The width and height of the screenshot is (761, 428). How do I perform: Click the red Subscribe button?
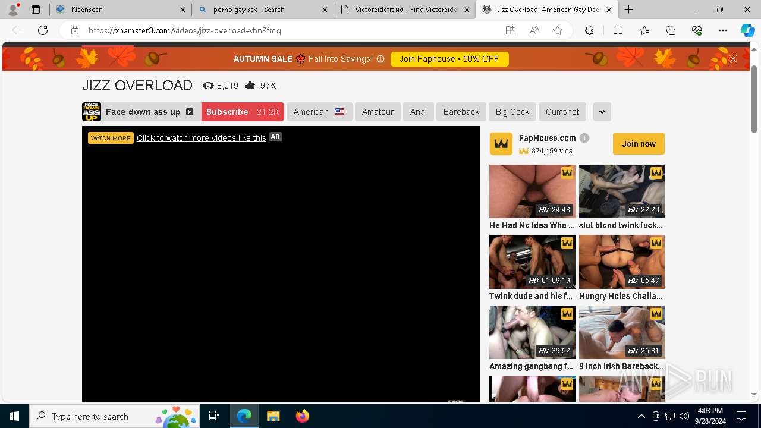243,112
